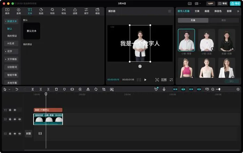This screenshot has height=153, width=243.
Task: Click the 导出 export button
Action: click(235, 3)
